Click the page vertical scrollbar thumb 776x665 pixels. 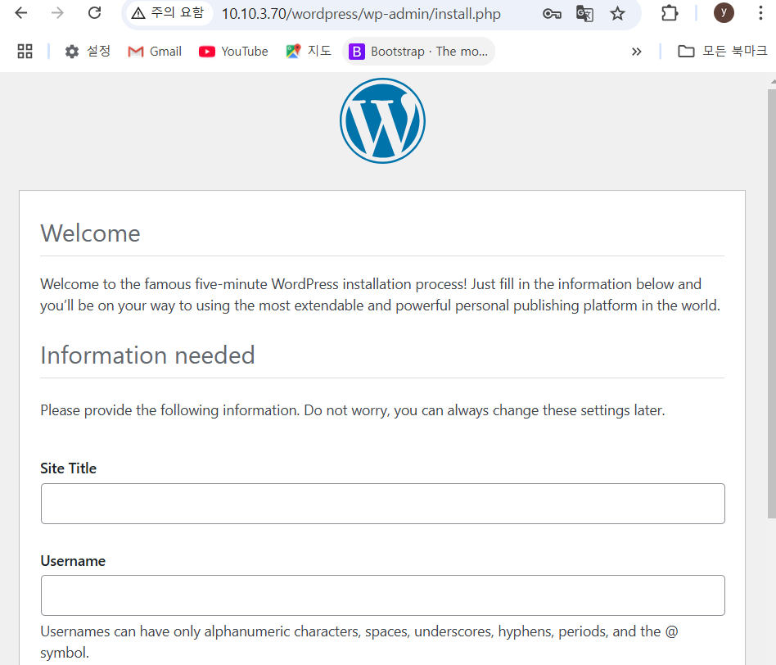pos(772,304)
